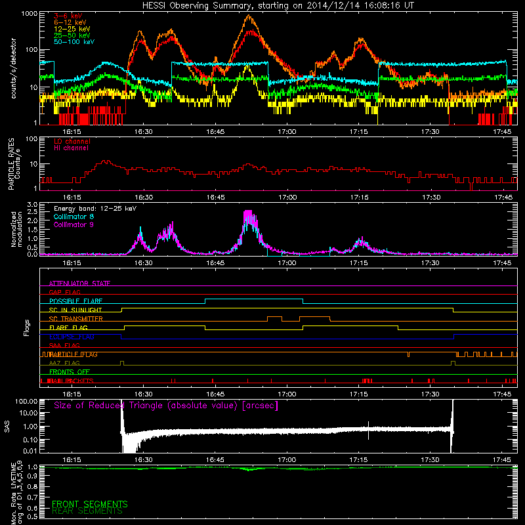This screenshot has width=525, height=525.
Task: Click the 'PARTICLE RATES' vertical axis label
Action: (11, 163)
